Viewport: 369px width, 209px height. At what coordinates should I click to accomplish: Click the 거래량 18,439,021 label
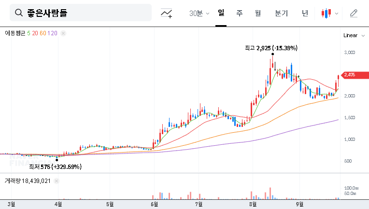click(x=28, y=181)
